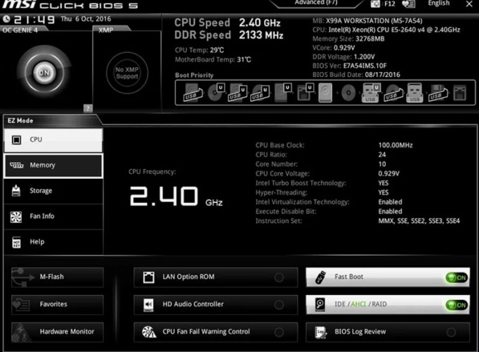Open the Fan Info tab
Image resolution: width=479 pixels, height=352 pixels.
[53, 217]
